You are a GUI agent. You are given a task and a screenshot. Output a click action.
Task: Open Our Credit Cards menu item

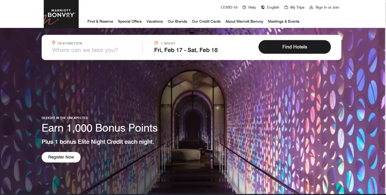tap(206, 21)
